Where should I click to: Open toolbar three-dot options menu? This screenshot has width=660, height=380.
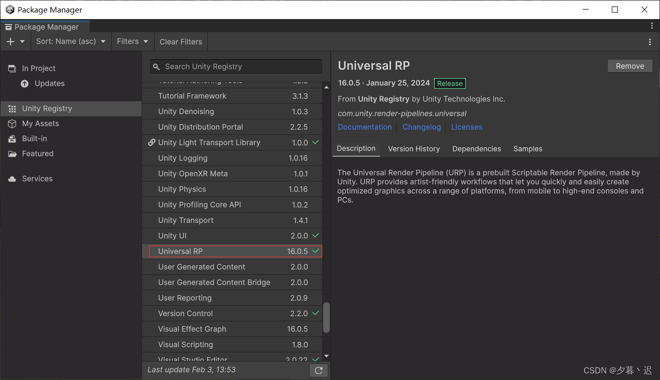click(650, 42)
